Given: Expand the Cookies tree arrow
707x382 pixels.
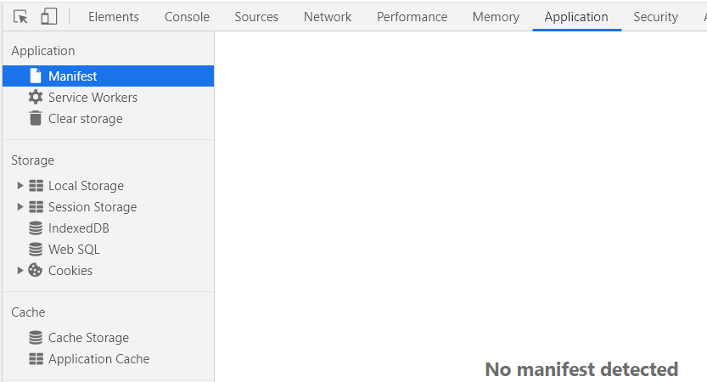Looking at the screenshot, I should (20, 270).
